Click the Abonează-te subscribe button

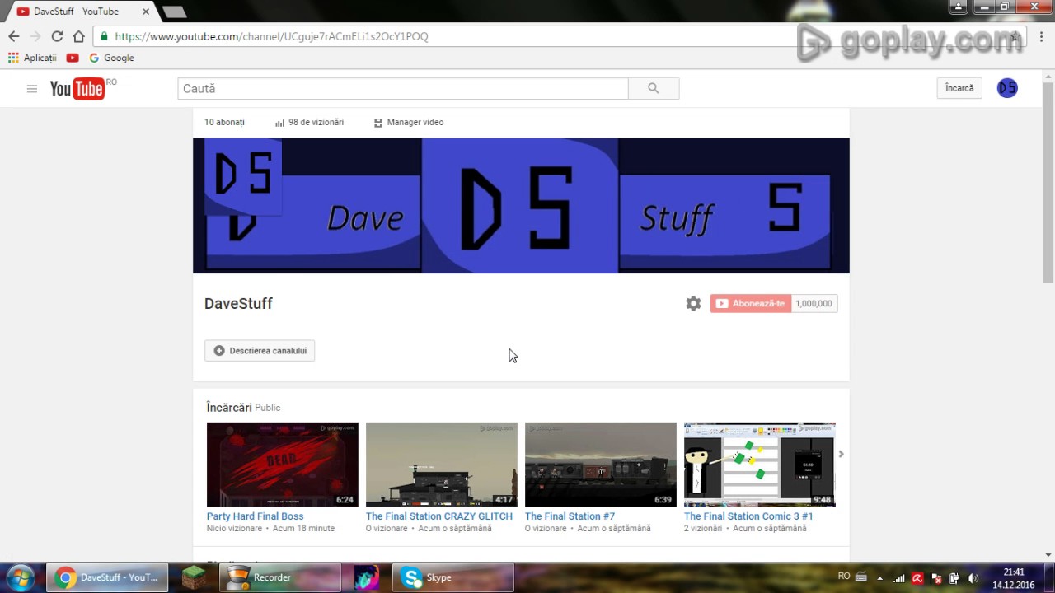coord(751,303)
